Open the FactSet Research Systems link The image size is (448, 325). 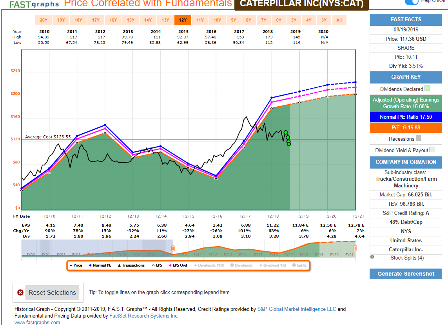coord(144,316)
